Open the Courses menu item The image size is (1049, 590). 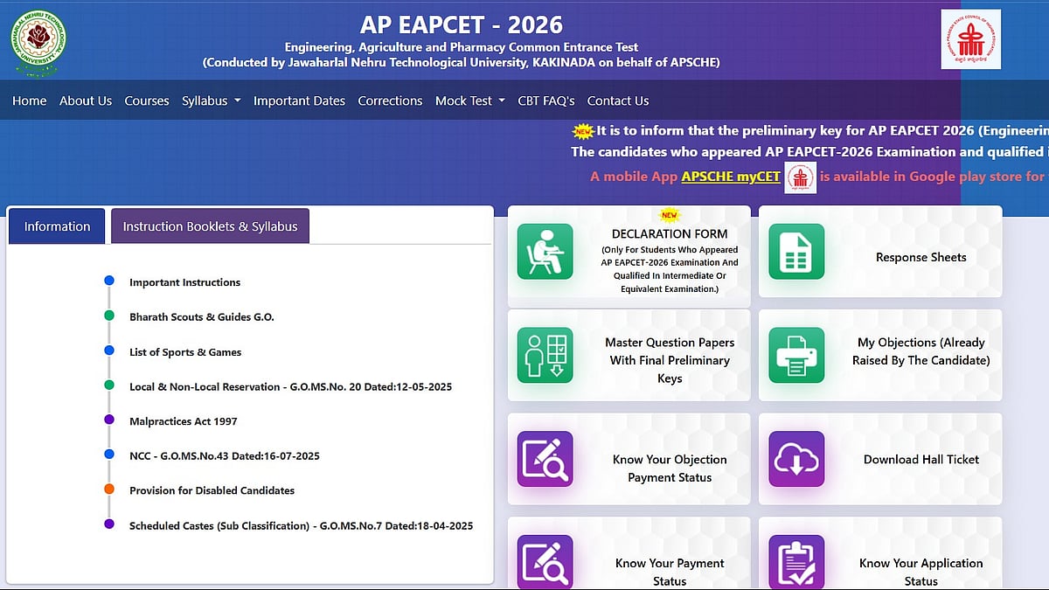coord(147,101)
